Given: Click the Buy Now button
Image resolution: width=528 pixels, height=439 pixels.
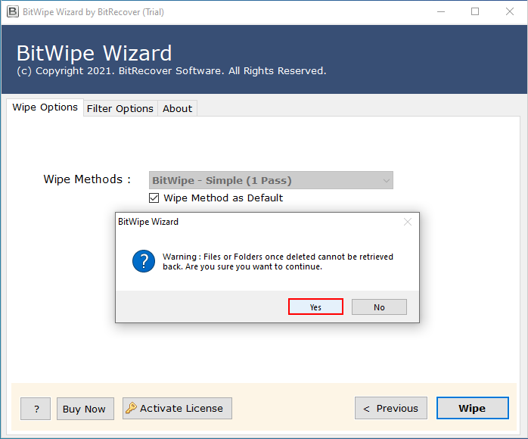Looking at the screenshot, I should 84,409.
